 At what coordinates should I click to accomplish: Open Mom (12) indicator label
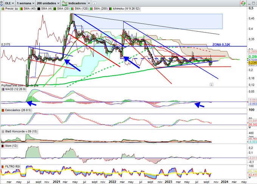[11, 146]
